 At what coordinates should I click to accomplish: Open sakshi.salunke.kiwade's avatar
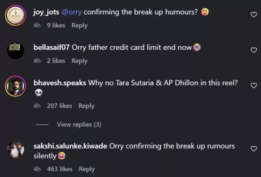point(16,150)
